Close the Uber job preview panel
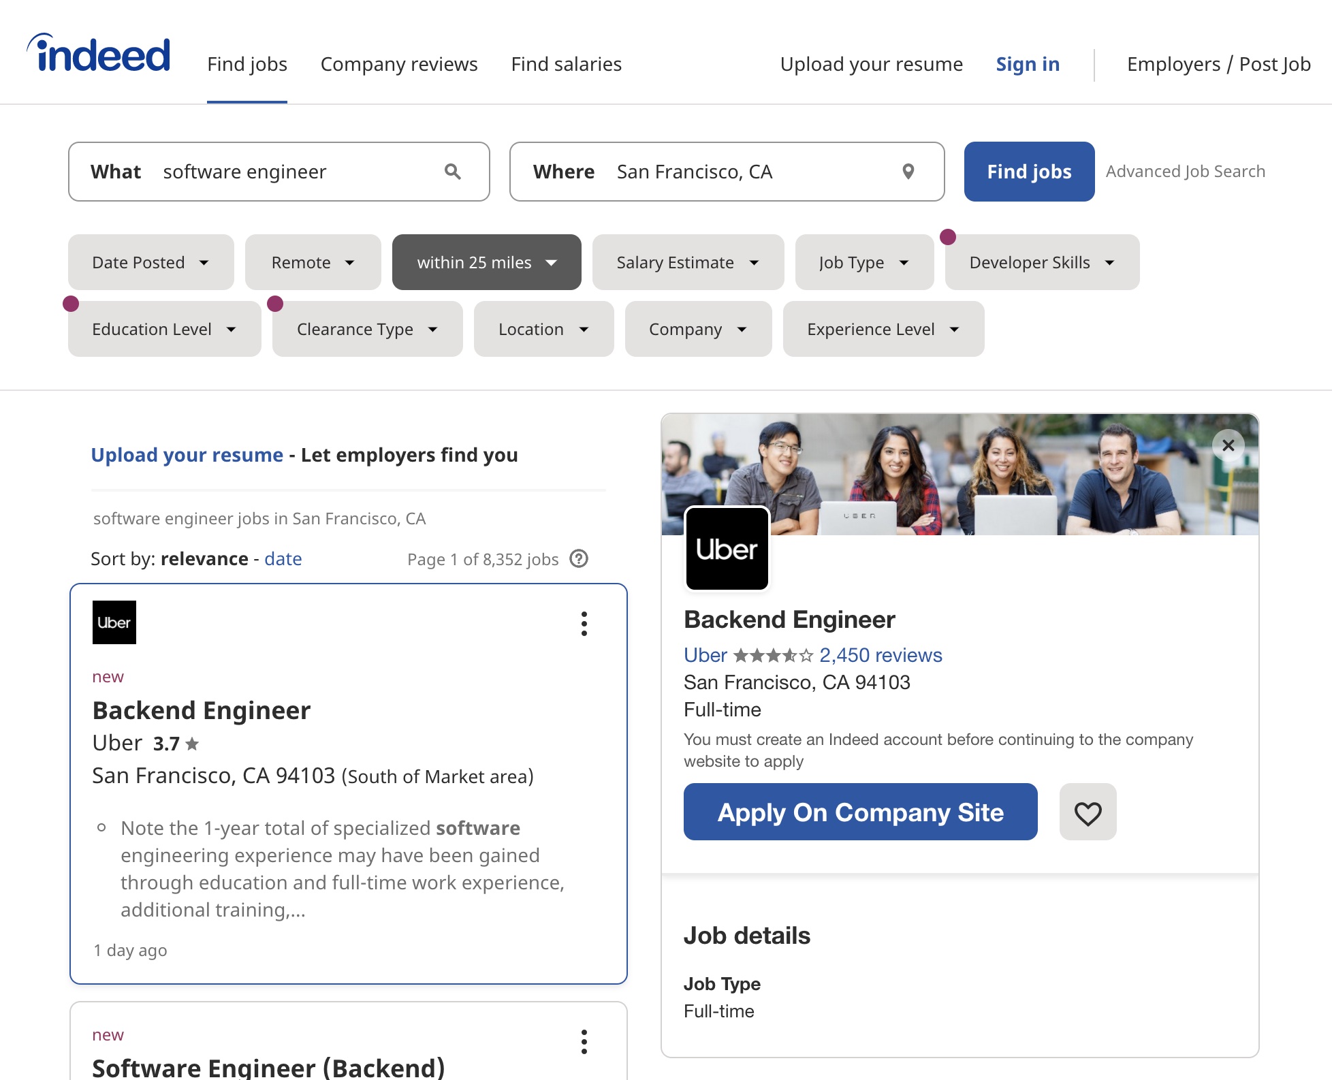The width and height of the screenshot is (1332, 1080). pos(1228,445)
